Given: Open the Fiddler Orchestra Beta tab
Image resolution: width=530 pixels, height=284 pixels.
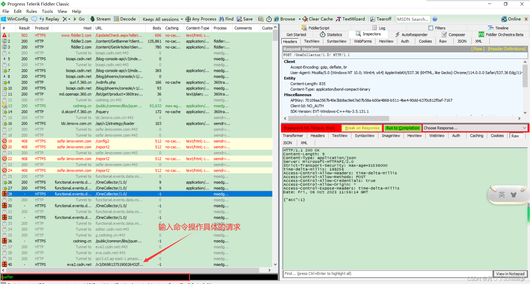Looking at the screenshot, I should (x=501, y=35).
